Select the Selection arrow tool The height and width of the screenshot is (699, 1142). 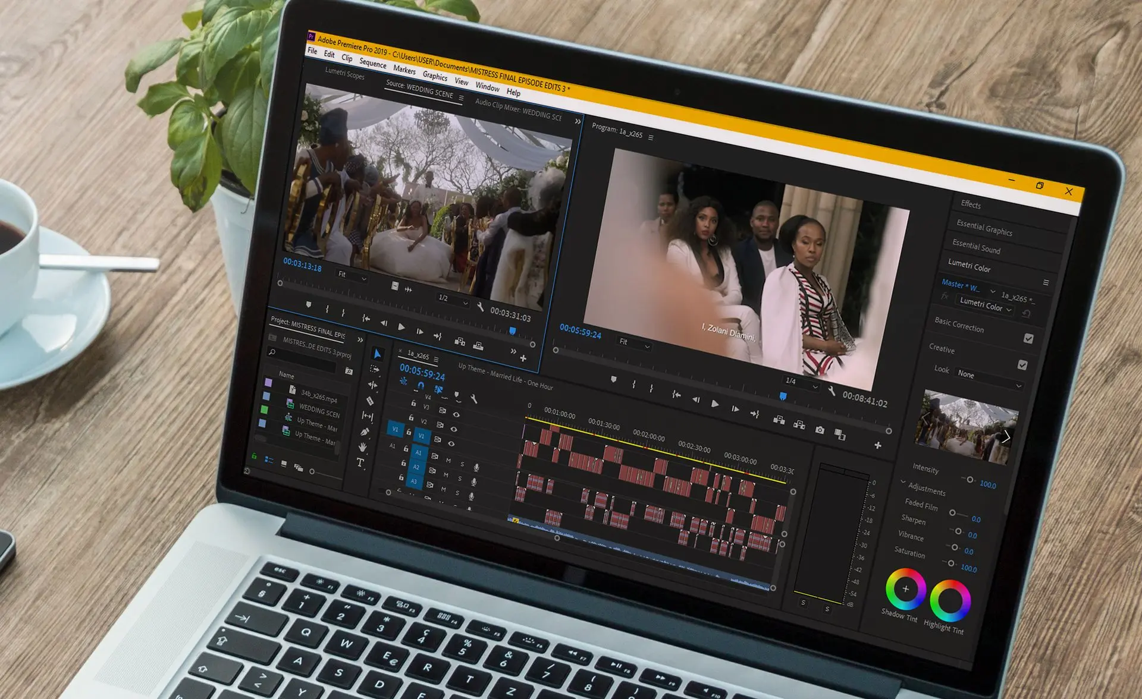(x=377, y=354)
